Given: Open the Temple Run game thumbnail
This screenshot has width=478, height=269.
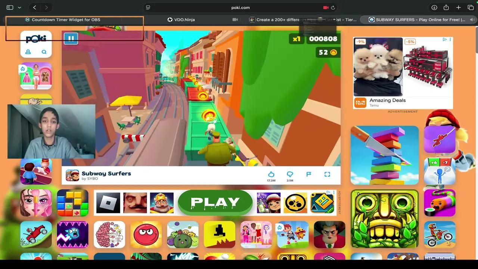Looking at the screenshot, I should point(385,219).
